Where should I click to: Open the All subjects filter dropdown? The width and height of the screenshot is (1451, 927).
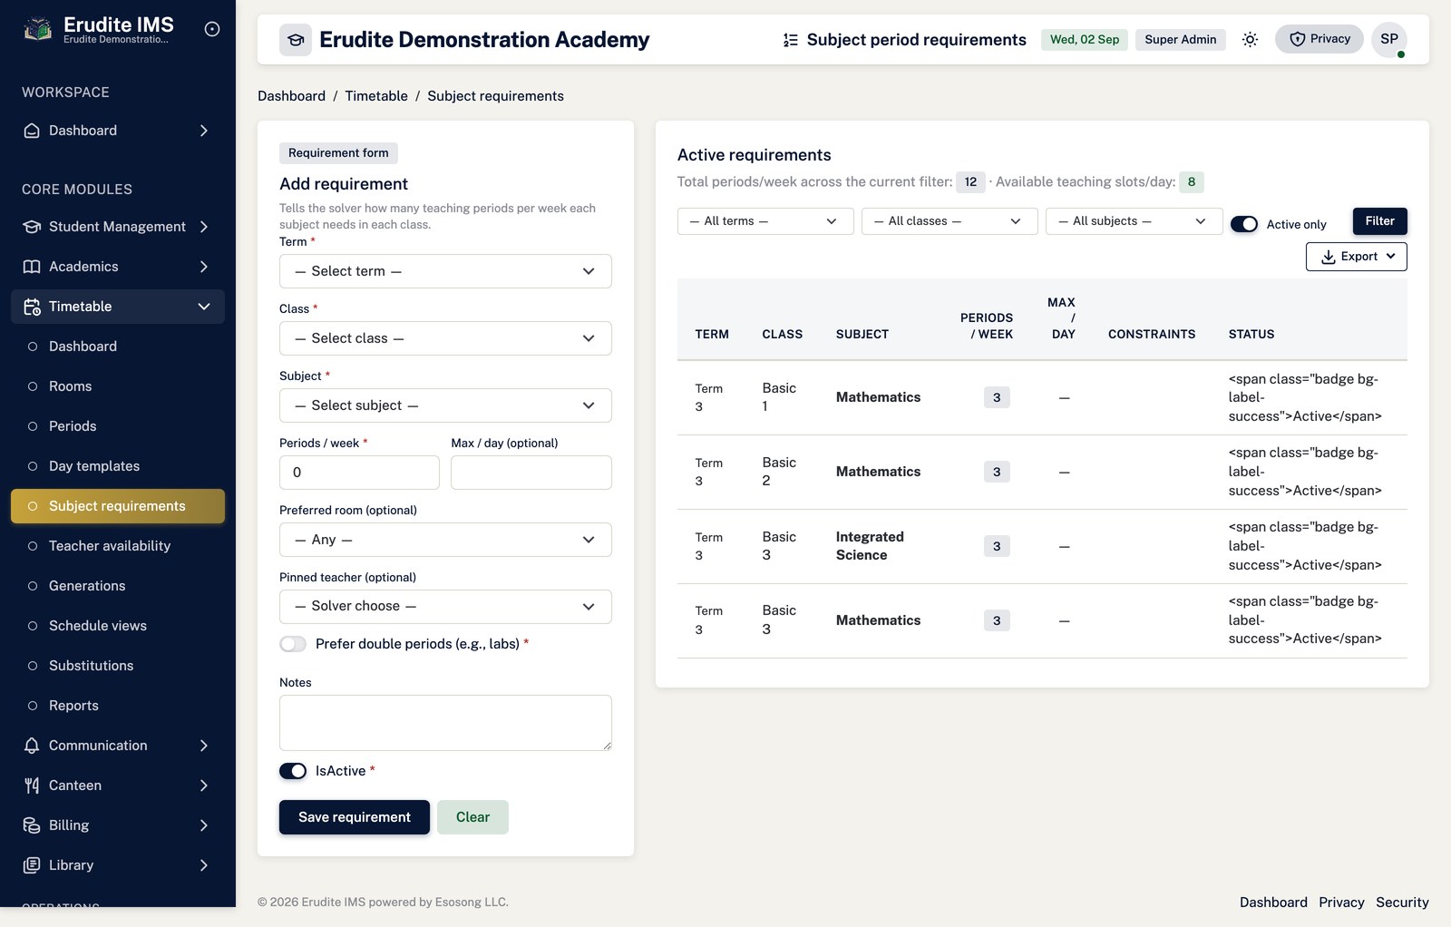[1134, 221]
